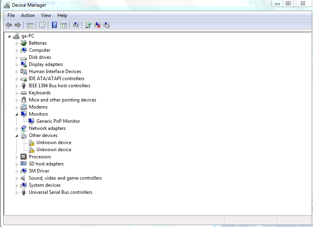Collapse the Other devices node

tap(17, 136)
